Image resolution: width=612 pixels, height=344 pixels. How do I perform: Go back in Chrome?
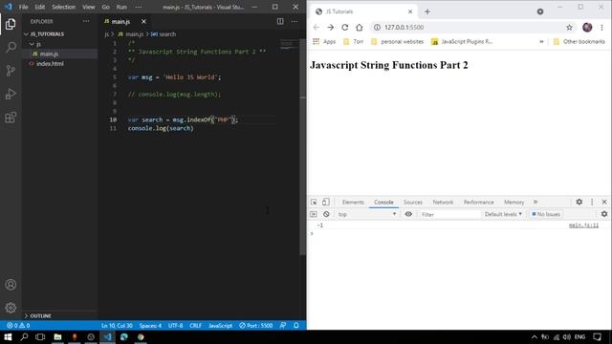[317, 28]
